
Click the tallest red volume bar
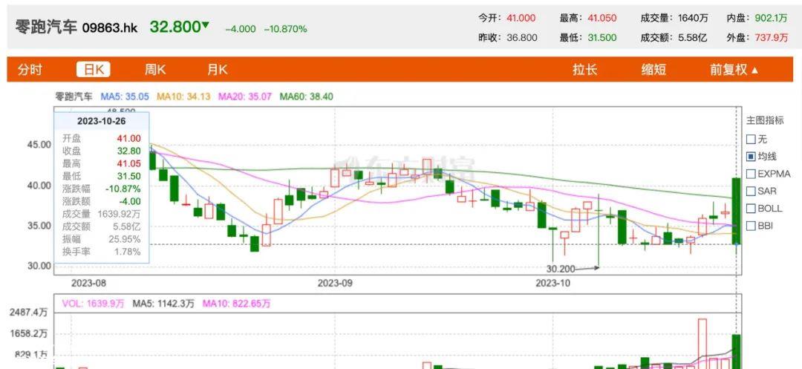(x=702, y=344)
